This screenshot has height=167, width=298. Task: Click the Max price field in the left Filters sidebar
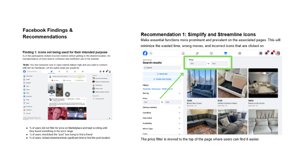[x=173, y=102]
